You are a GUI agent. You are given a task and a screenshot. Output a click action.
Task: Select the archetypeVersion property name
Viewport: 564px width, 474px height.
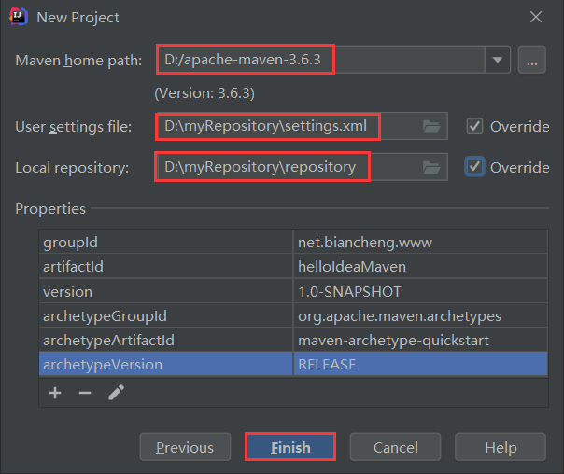(166, 365)
